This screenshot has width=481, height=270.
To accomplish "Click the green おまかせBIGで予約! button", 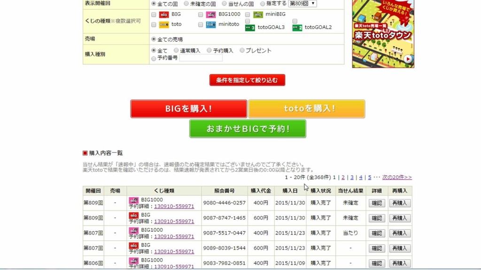I will click(x=248, y=128).
